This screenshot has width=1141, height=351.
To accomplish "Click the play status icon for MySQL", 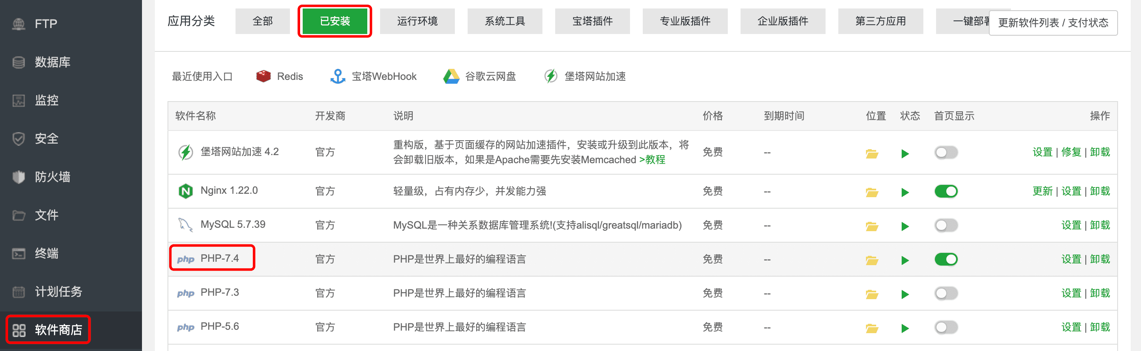I will point(905,226).
